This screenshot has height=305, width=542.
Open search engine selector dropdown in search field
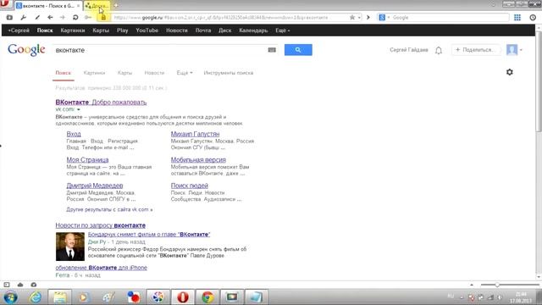388,17
